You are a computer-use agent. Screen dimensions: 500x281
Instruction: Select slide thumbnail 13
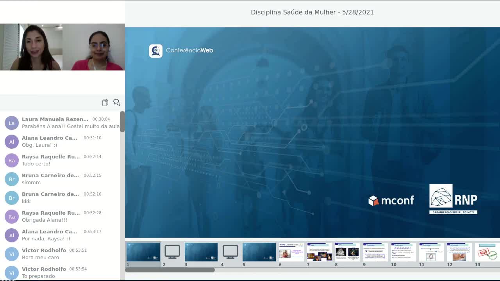pos(487,252)
